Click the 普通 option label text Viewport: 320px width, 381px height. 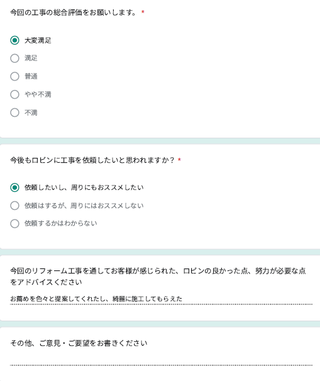pyautogui.click(x=31, y=76)
